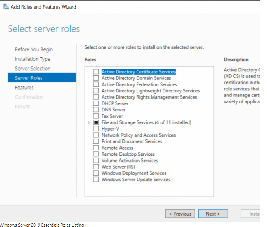The image size is (267, 227).
Task: Check Volume Activation Services checkbox
Action: pos(96,161)
